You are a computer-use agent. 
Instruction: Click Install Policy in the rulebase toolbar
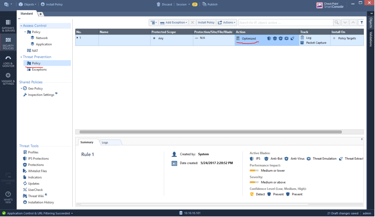click(x=206, y=22)
